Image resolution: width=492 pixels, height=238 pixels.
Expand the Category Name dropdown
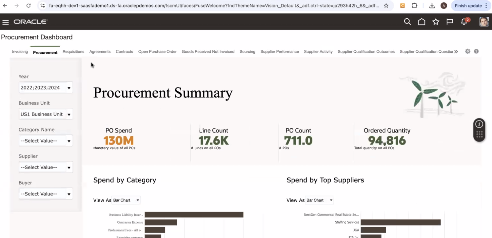coord(69,140)
